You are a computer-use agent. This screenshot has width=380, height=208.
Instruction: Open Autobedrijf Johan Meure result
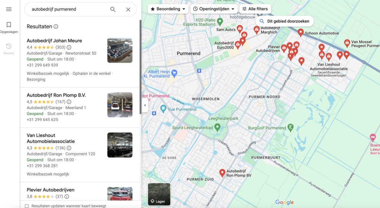[x=79, y=60]
